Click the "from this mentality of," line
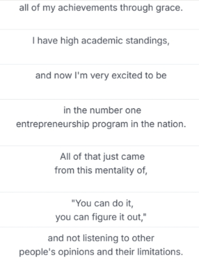Image resolution: width=199 pixels, height=262 pixels. (x=101, y=170)
